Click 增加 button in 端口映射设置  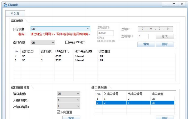tap(71, 117)
